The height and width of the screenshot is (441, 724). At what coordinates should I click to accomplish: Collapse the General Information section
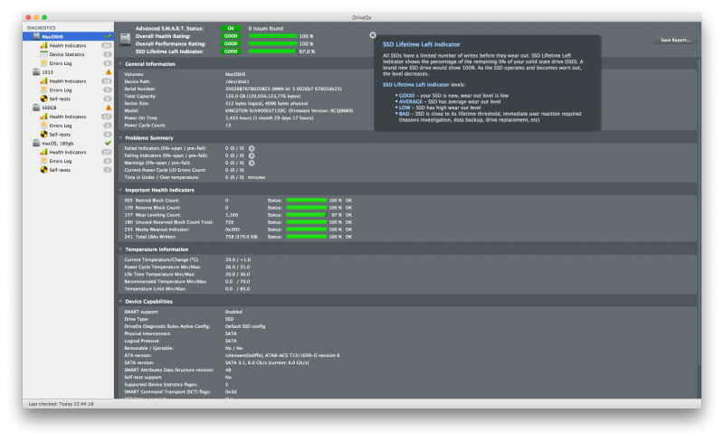click(120, 64)
